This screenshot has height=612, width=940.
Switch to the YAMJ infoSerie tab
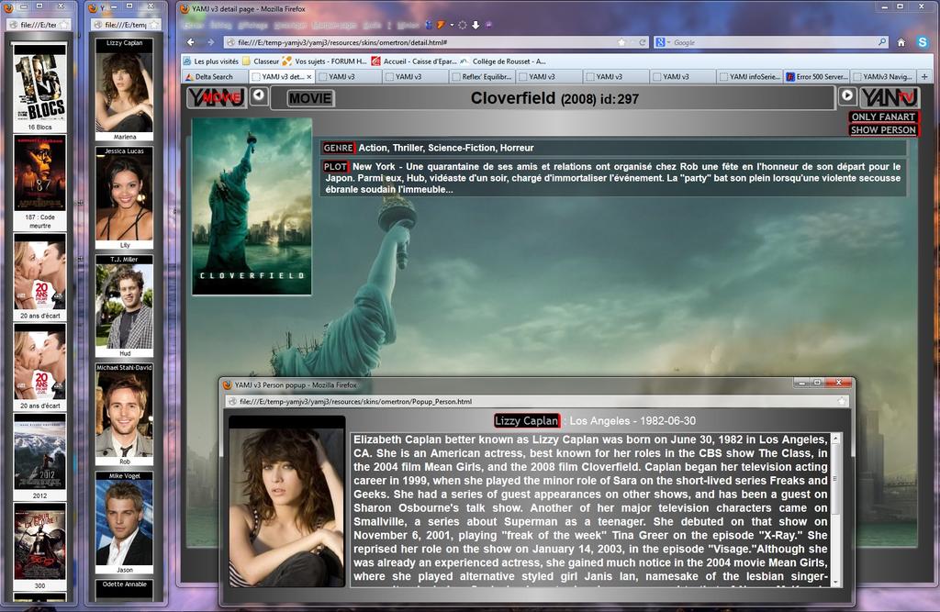coord(749,77)
